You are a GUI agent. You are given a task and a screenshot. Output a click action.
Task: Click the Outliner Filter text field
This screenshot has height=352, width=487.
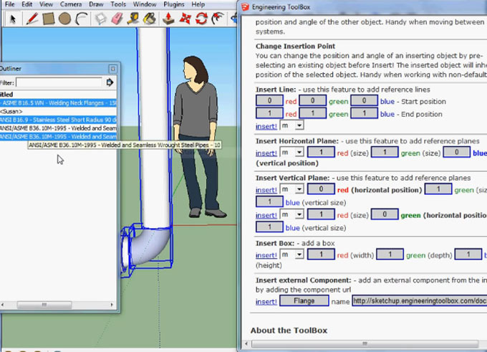click(x=59, y=82)
